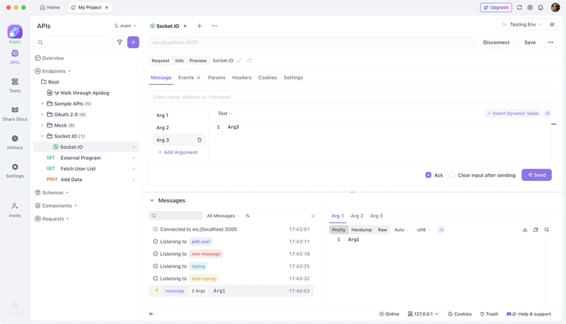Switch to the Events tab

tap(189, 78)
